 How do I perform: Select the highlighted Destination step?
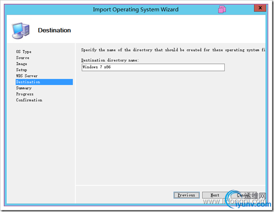click(x=44, y=82)
